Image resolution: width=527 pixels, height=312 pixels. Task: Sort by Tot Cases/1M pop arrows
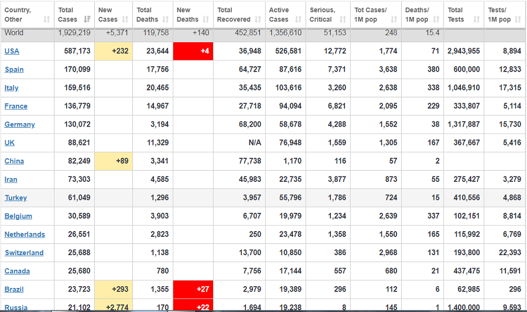394,19
